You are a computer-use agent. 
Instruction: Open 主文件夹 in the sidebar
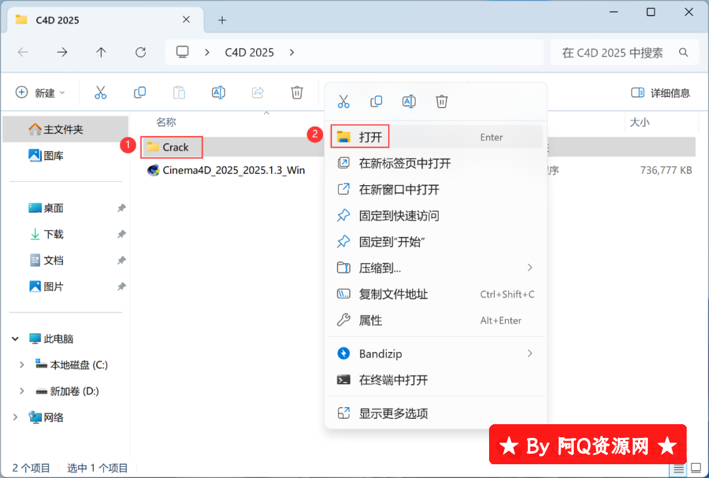click(x=65, y=129)
